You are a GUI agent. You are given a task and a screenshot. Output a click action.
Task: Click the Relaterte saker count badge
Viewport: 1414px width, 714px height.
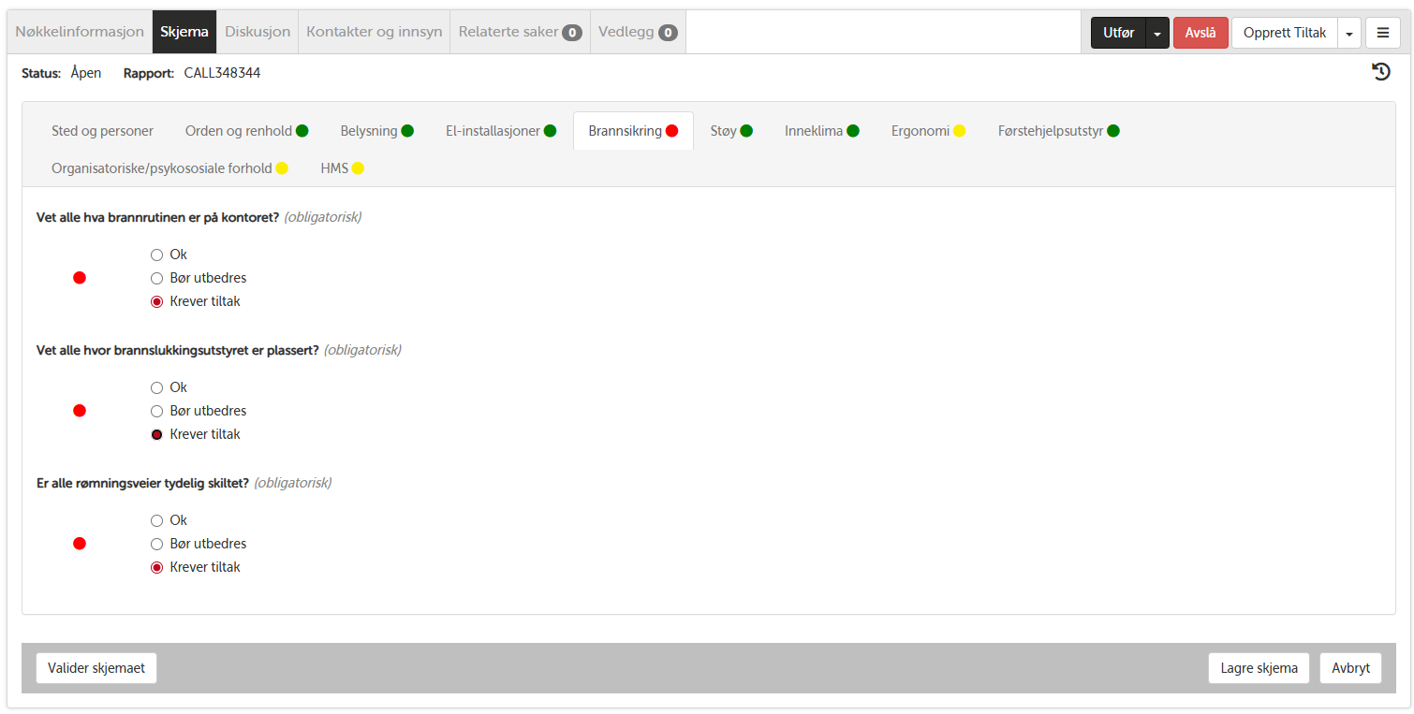click(x=571, y=33)
